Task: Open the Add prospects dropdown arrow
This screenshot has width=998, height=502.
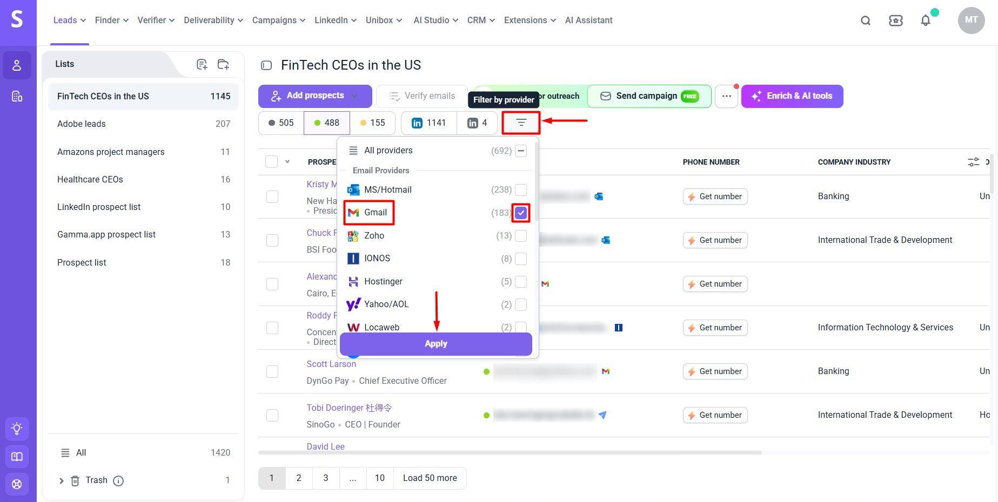Action: [354, 96]
